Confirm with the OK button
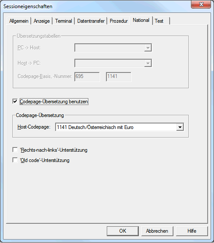214x243 pixels. (x=123, y=231)
